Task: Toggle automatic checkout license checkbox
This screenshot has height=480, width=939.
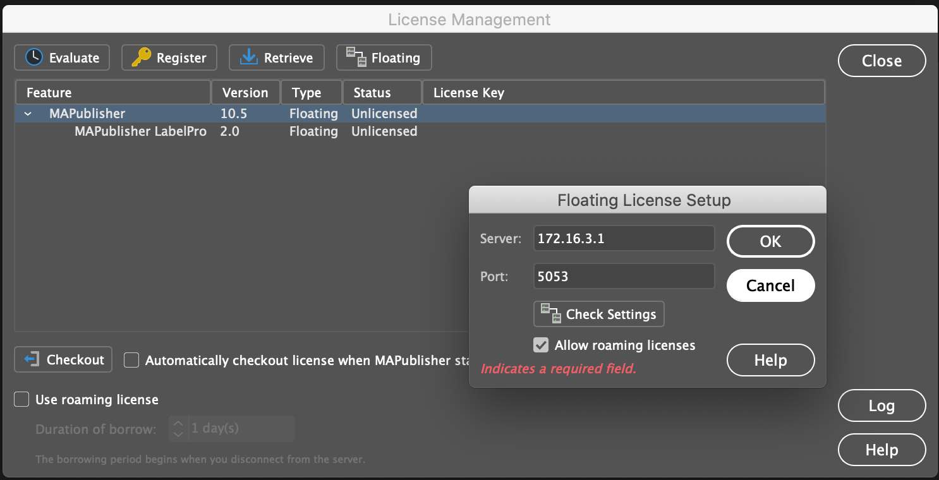Action: [x=131, y=360]
